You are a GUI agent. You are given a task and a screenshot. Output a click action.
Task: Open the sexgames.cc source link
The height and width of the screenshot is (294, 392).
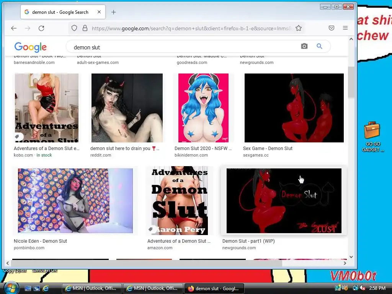(256, 155)
